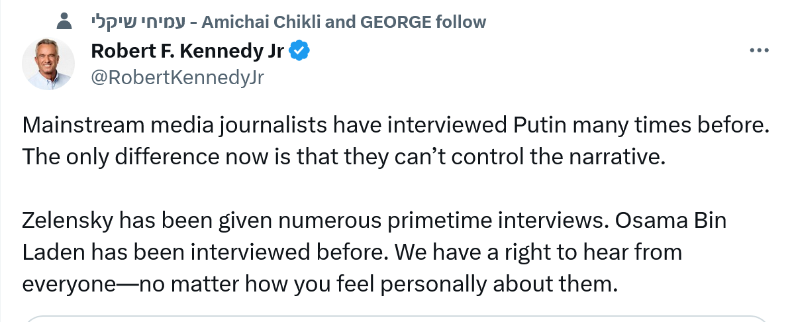The width and height of the screenshot is (792, 322).
Task: Click the Hebrew name עמיחי שיקלי
Action: click(136, 23)
